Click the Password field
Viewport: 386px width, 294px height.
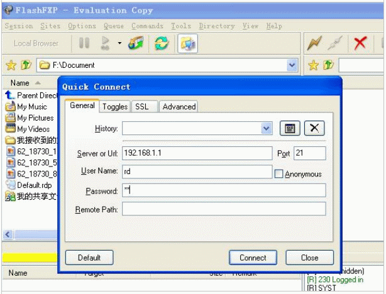coord(224,190)
